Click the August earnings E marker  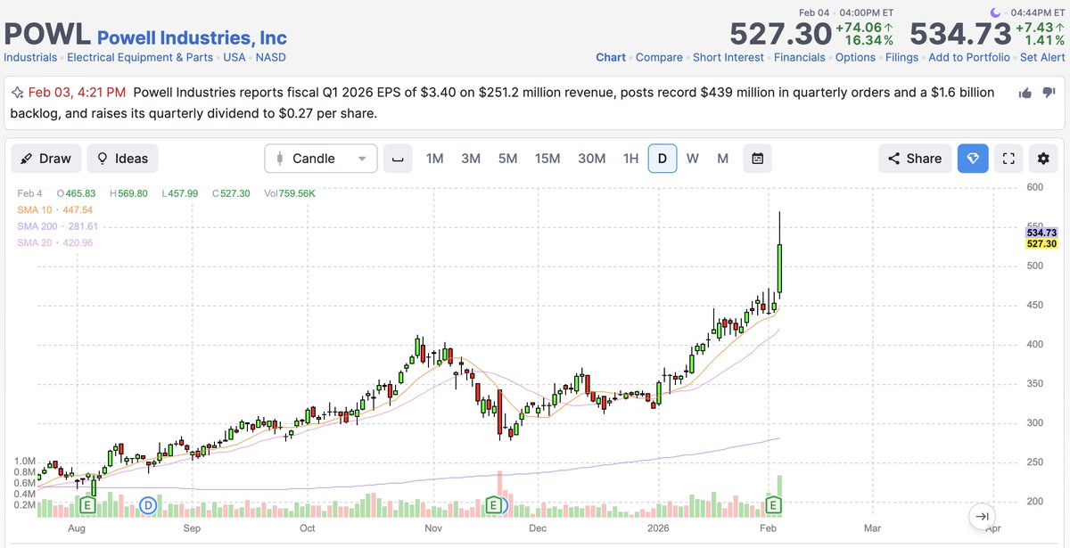click(x=87, y=506)
